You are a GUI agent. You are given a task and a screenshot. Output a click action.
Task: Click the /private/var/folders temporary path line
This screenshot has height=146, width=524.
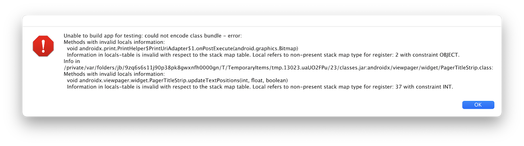click(279, 67)
